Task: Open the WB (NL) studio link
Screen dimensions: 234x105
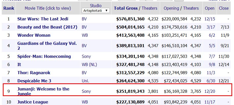Action: click(89, 64)
